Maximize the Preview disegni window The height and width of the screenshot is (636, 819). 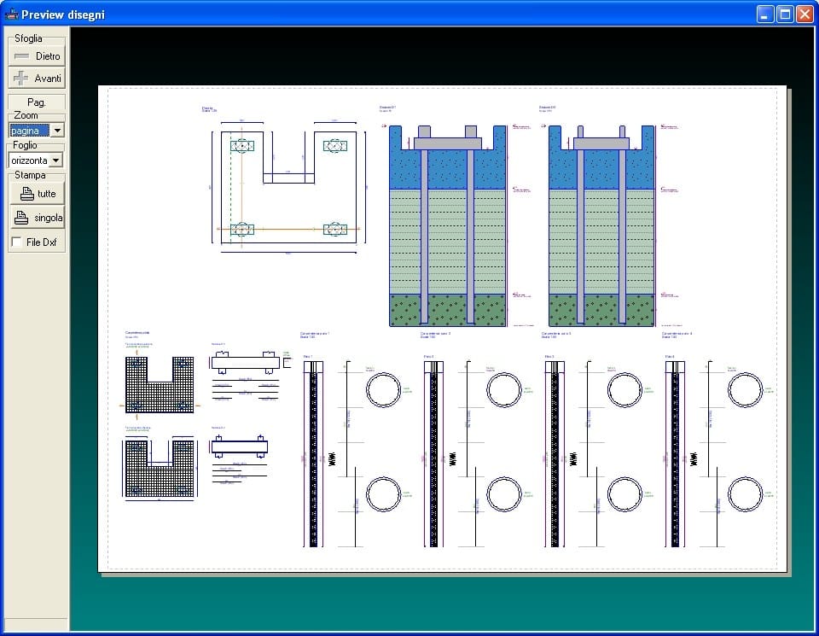point(784,14)
